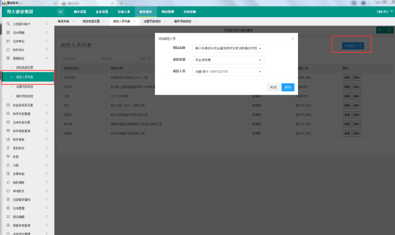Open the 成控类型 dropdown in dialog
Screen dimensions: 395x235
(x=228, y=60)
